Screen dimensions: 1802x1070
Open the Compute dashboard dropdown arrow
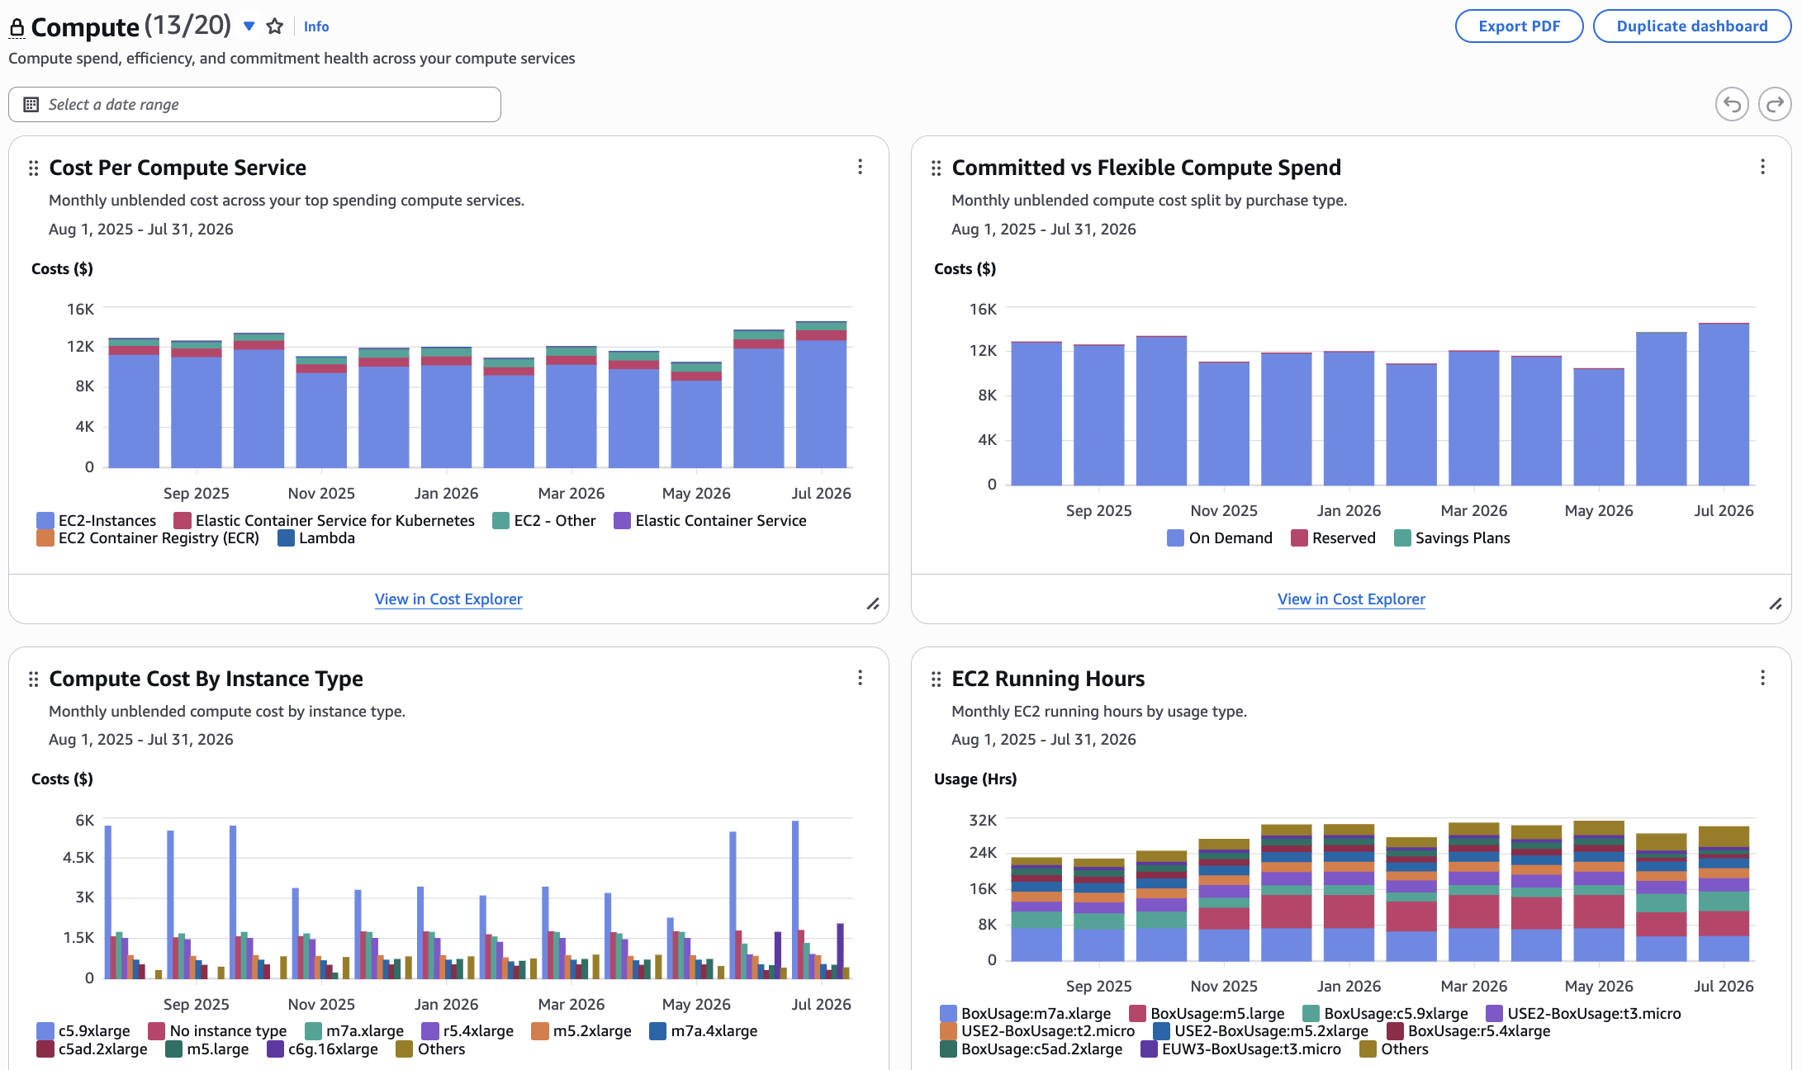[x=249, y=26]
